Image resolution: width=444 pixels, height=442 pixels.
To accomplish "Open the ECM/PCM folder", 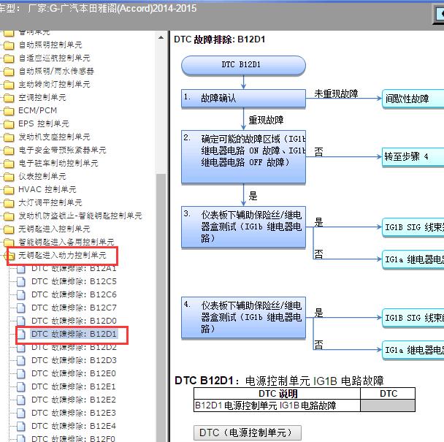I will pyautogui.click(x=38, y=110).
